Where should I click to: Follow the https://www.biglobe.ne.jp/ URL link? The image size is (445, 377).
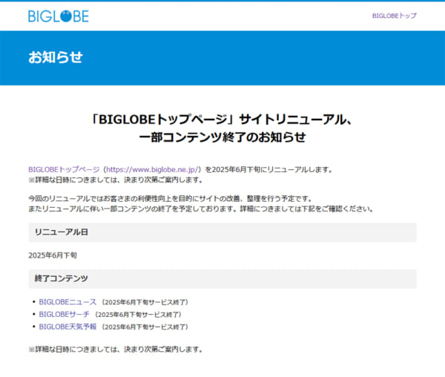pyautogui.click(x=152, y=169)
